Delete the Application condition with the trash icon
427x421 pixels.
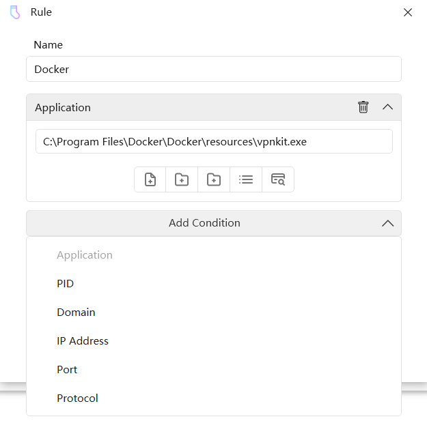[363, 107]
